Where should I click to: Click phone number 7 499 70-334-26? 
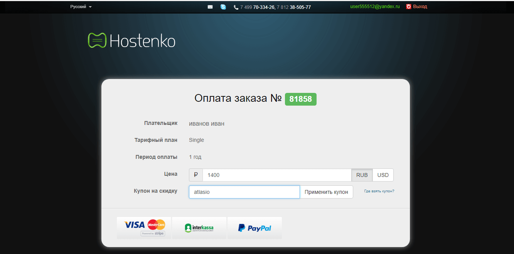[x=257, y=7]
